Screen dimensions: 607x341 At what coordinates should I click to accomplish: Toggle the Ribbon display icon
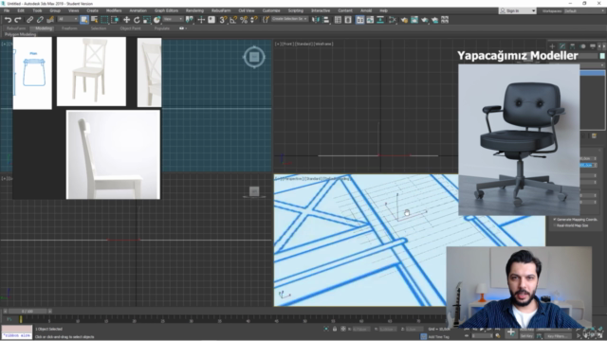pos(360,20)
